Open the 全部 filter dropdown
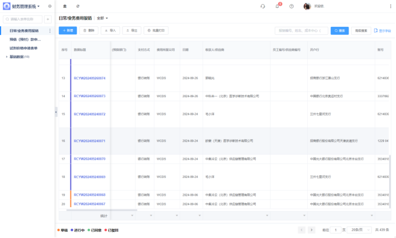Image resolution: width=396 pixels, height=238 pixels. click(x=102, y=18)
